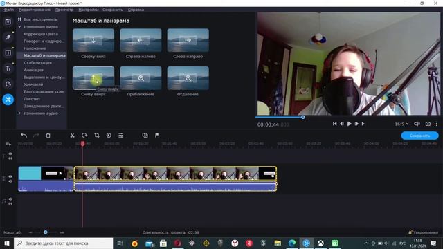Toggle visibility of the title track
Viewport: 443px width, 249px height.
coord(10,154)
